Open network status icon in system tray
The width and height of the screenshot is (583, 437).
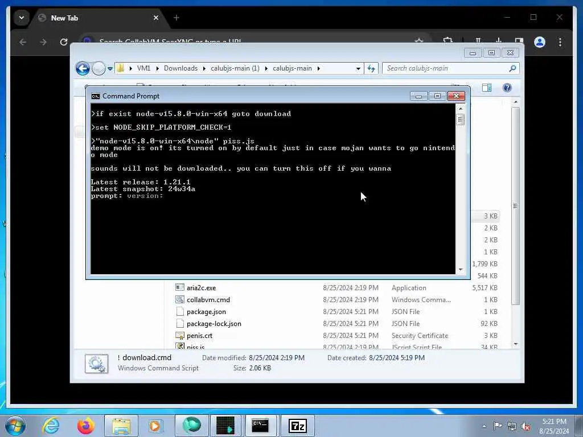click(x=512, y=426)
